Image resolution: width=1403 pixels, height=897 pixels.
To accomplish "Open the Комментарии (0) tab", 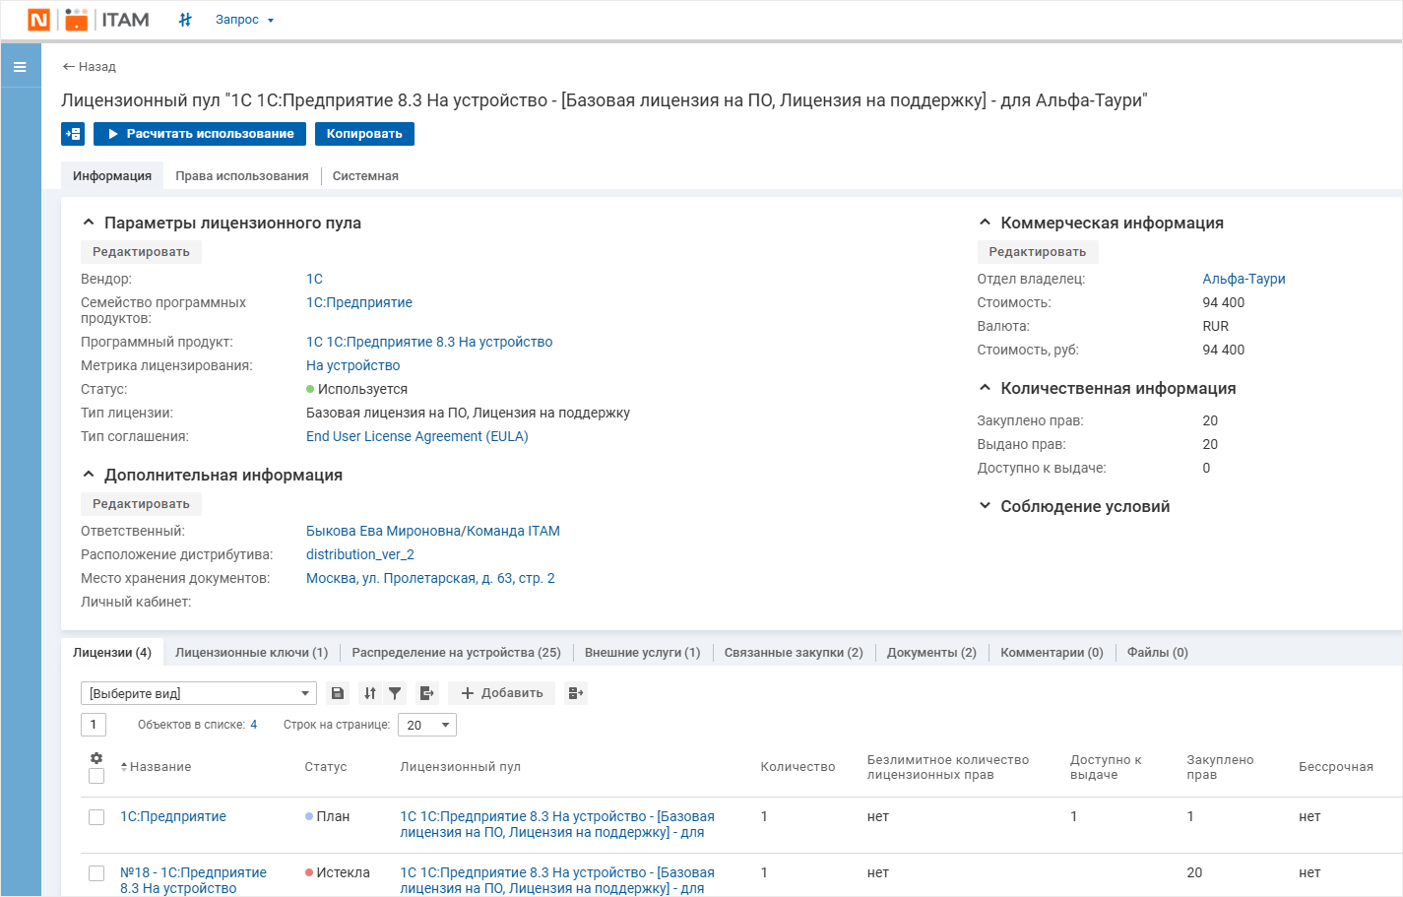I will click(1052, 653).
